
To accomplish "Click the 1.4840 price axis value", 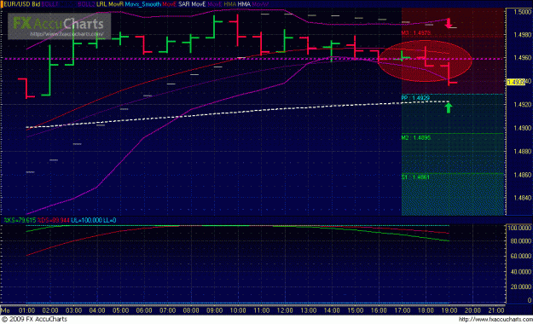I will [523, 198].
